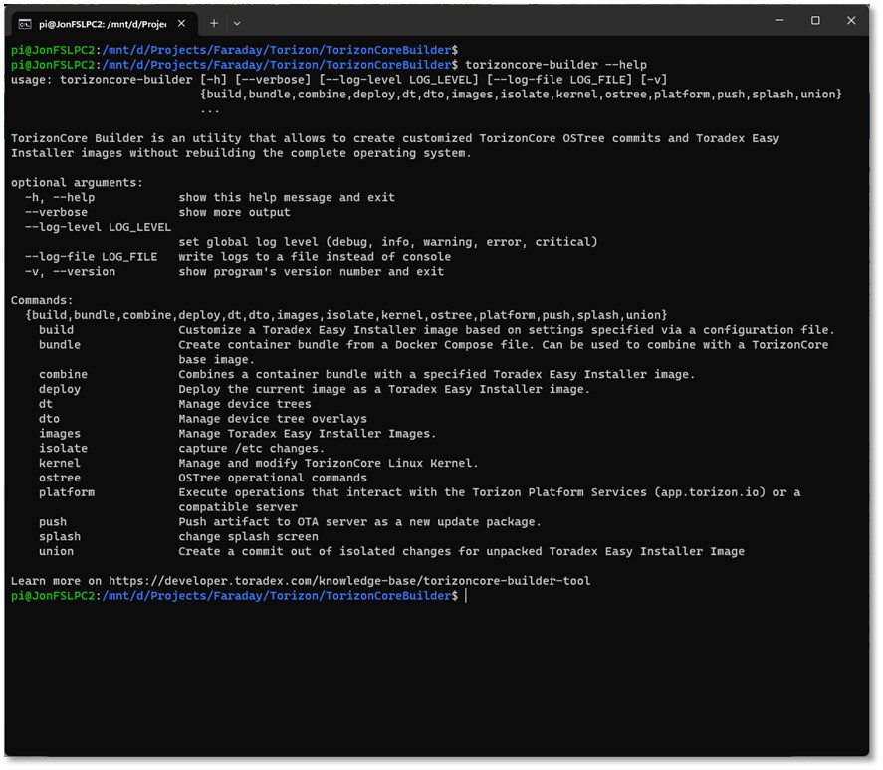Click 'Push artifact to OTA server' description
The image size is (883, 770).
(359, 521)
